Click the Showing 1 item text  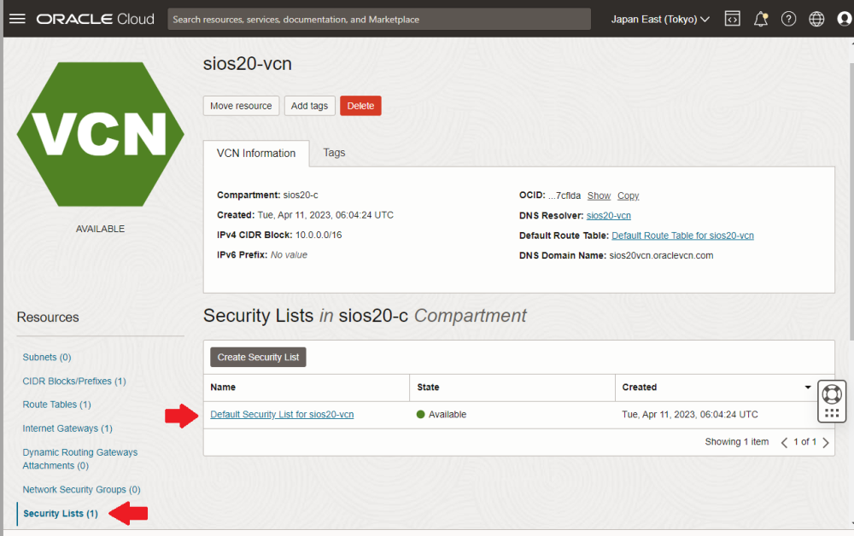pos(737,442)
